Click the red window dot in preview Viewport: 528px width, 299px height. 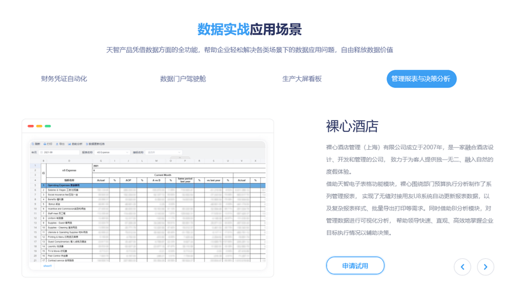click(x=31, y=126)
